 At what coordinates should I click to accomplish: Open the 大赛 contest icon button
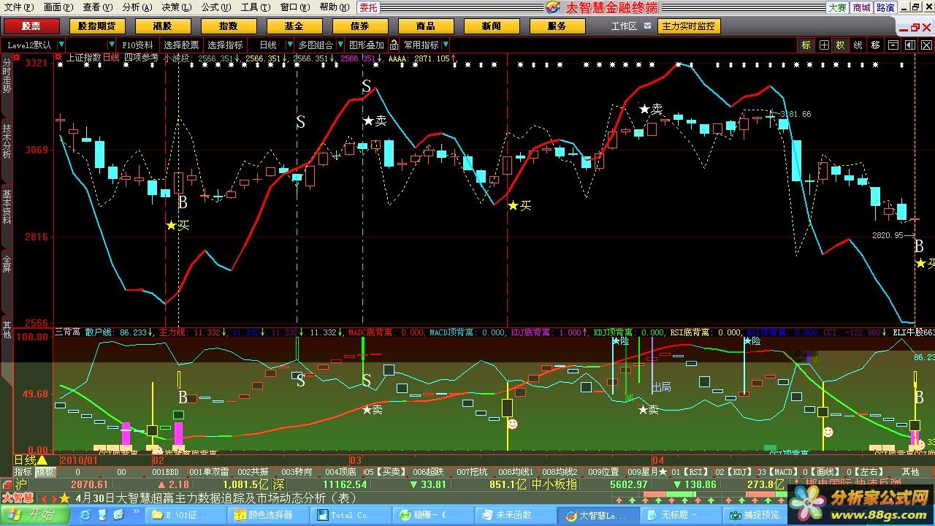click(837, 7)
